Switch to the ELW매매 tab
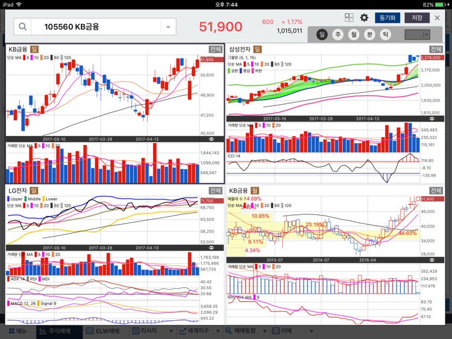 102,331
